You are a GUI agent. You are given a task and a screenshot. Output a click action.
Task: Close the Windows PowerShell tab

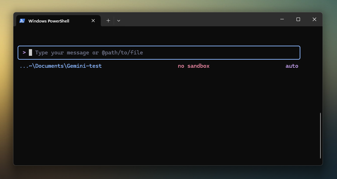click(93, 21)
